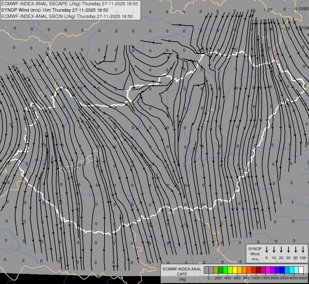
Task: Pick the yellow CAPE legend swatch
Action: coord(235,270)
